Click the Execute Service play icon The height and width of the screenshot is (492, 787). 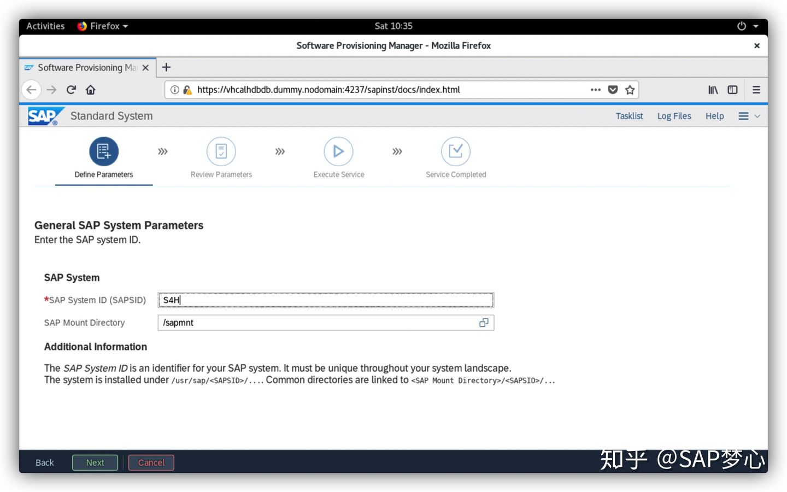coord(338,151)
